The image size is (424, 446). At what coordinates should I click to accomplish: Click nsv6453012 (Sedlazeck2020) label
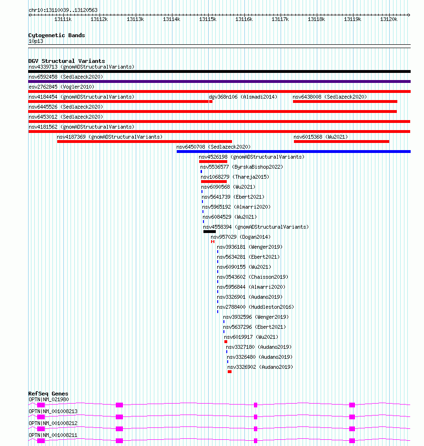tap(66, 117)
